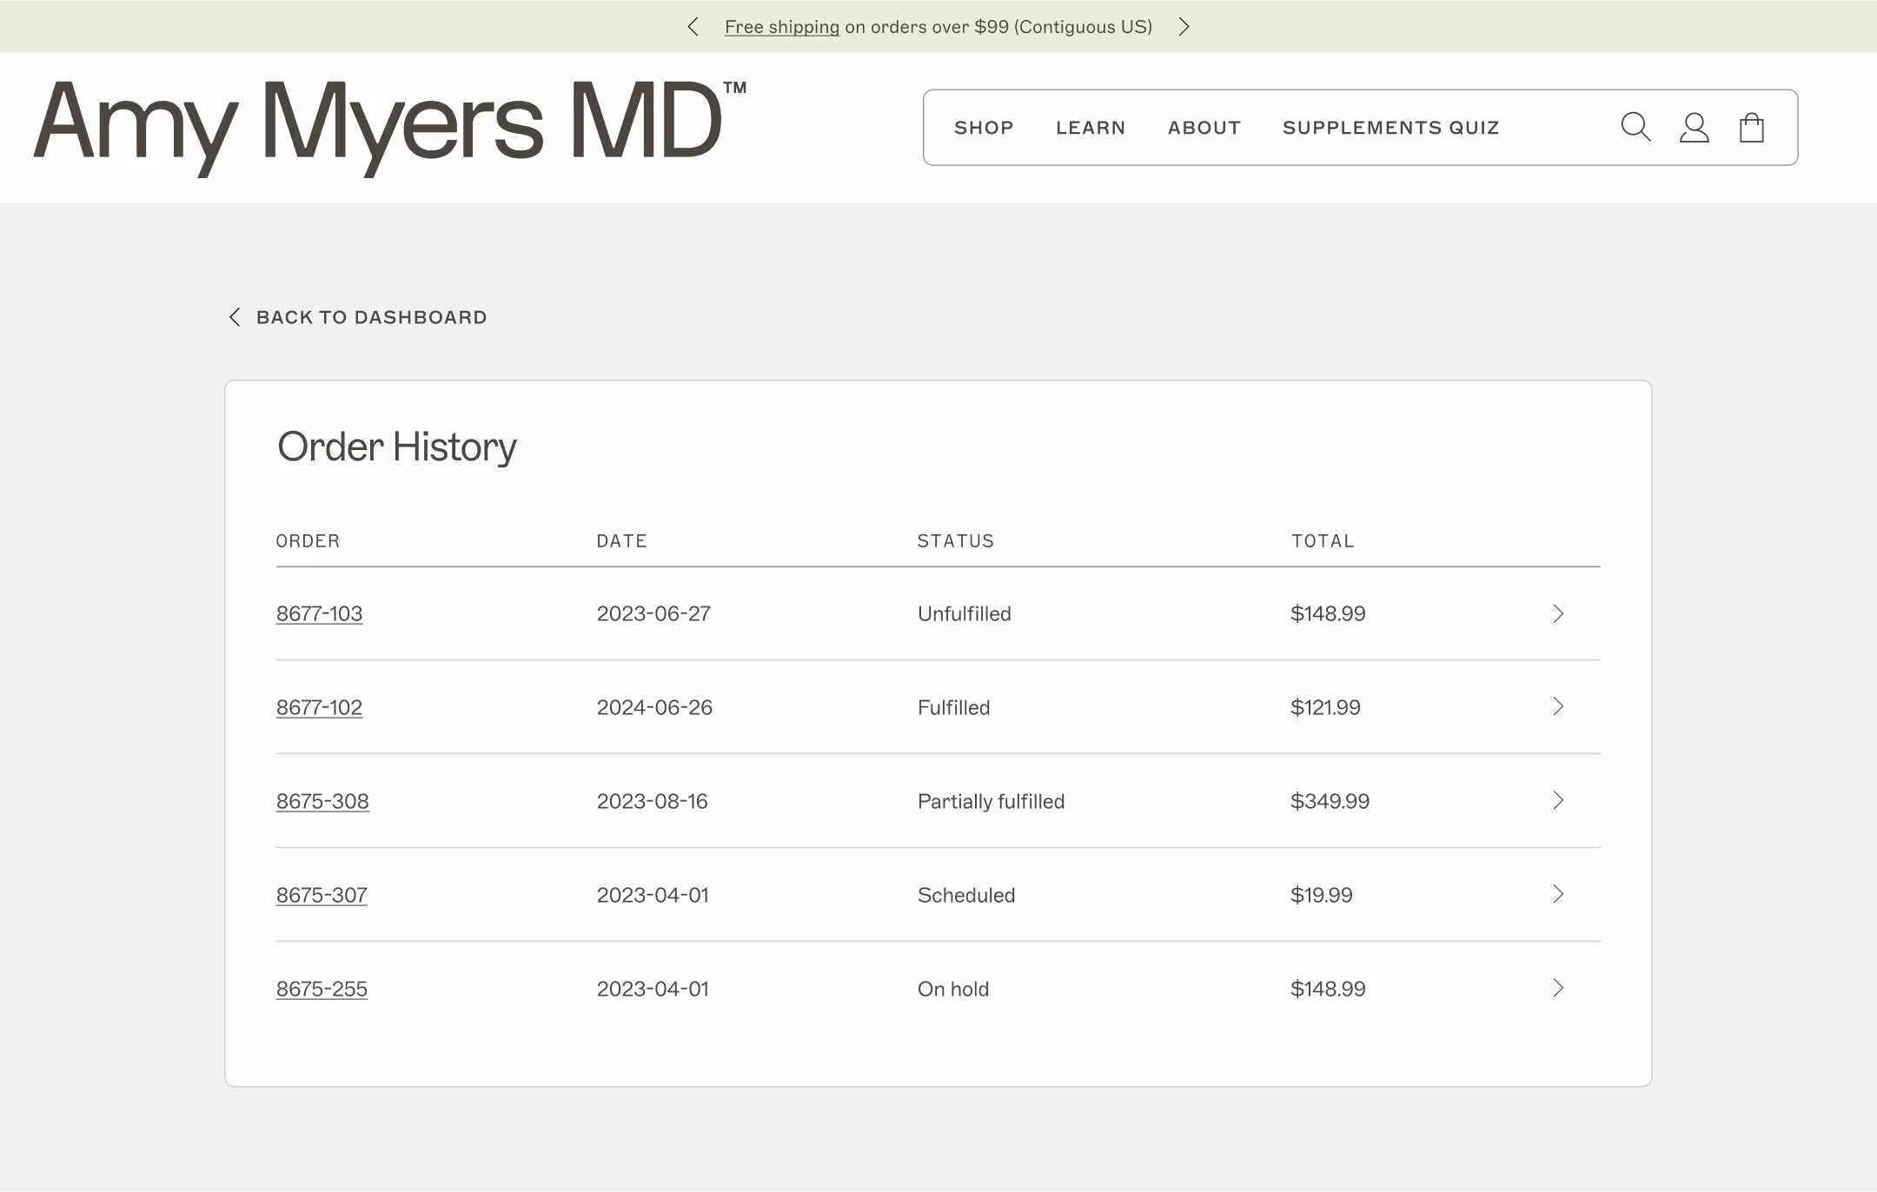Show next announcement banner message
Image resolution: width=1877 pixels, height=1192 pixels.
pos(1184,27)
